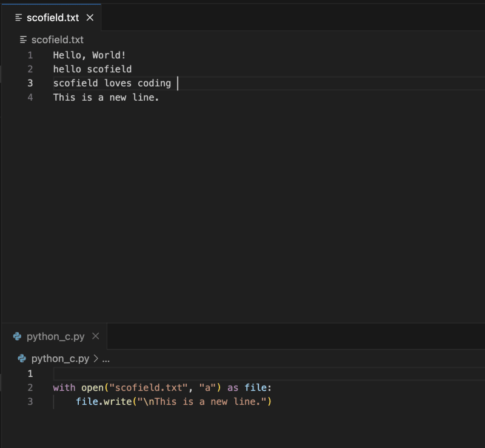485x448 pixels.
Task: Click the "scofield.txt" string in code
Action: tap(149, 387)
